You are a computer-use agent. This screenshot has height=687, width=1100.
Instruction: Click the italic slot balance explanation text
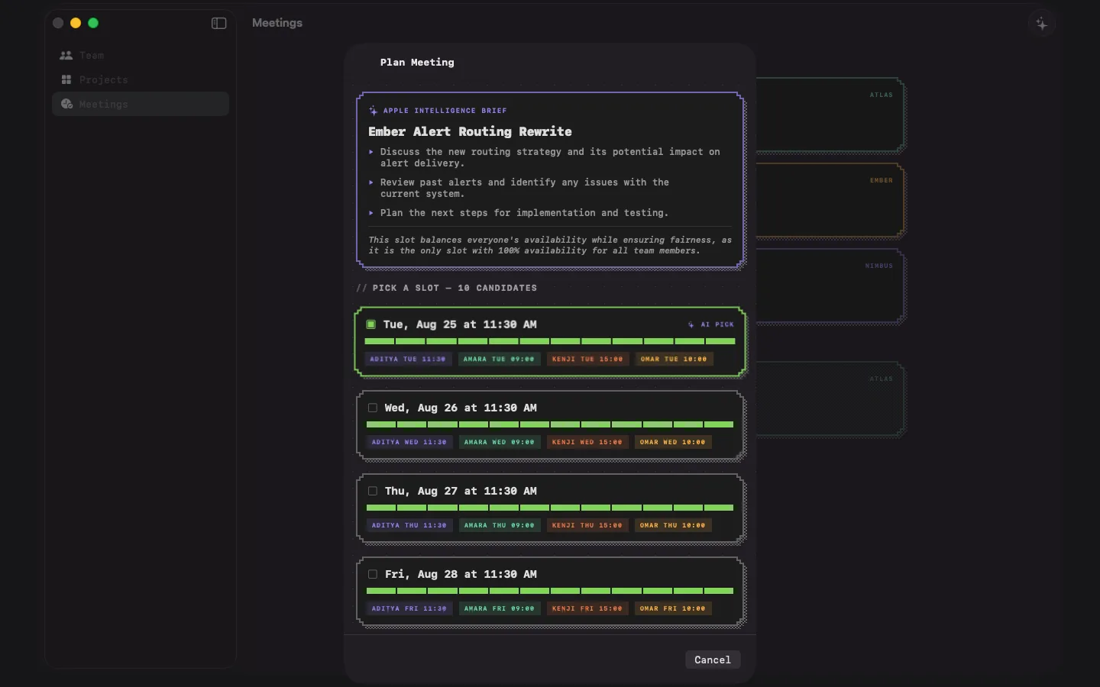550,245
